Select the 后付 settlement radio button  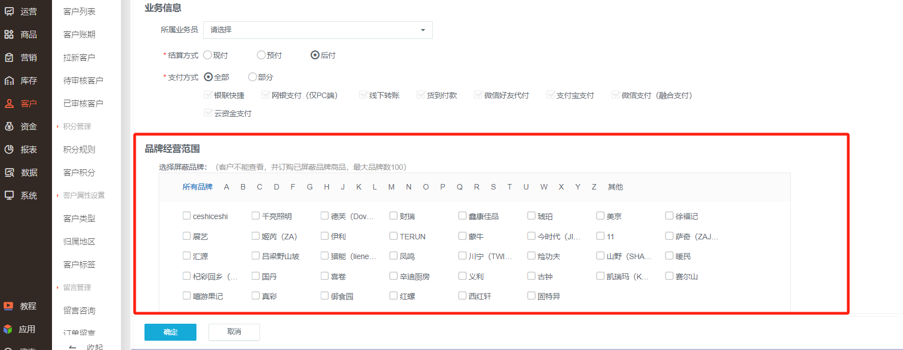315,55
